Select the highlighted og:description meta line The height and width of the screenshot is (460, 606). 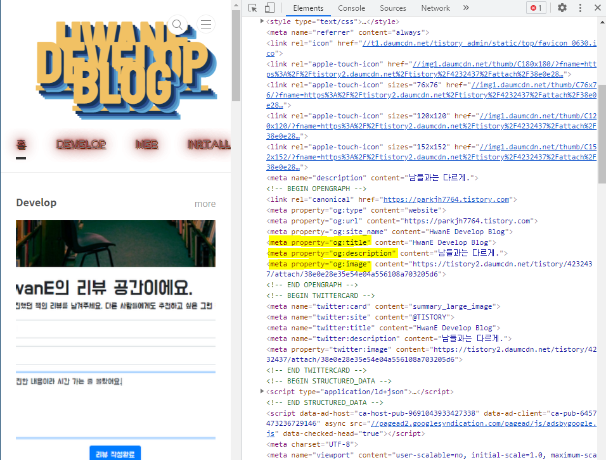[x=387, y=253]
